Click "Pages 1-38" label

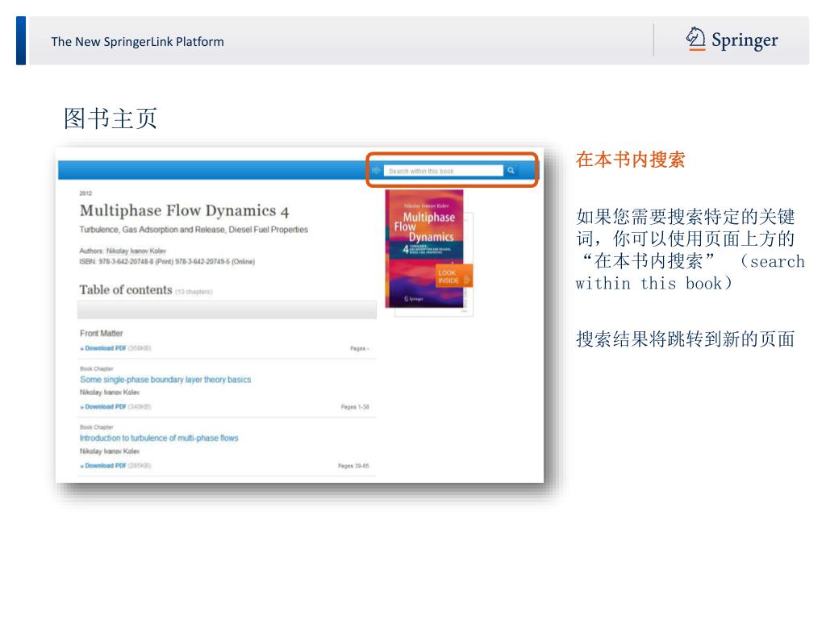point(355,407)
